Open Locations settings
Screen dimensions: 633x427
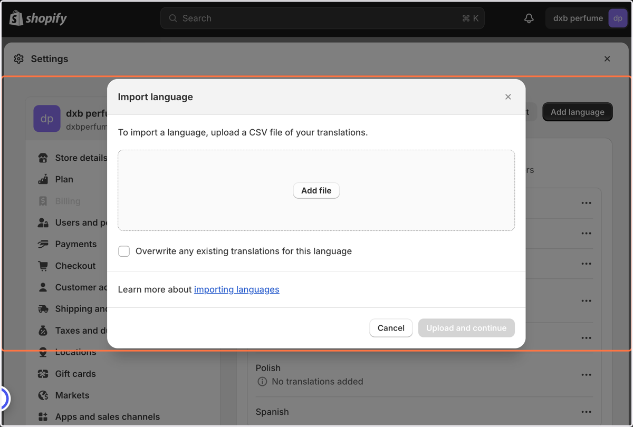click(x=75, y=353)
